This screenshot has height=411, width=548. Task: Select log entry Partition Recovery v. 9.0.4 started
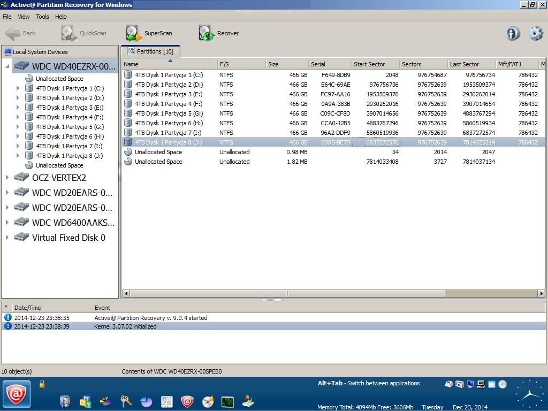pyautogui.click(x=274, y=318)
